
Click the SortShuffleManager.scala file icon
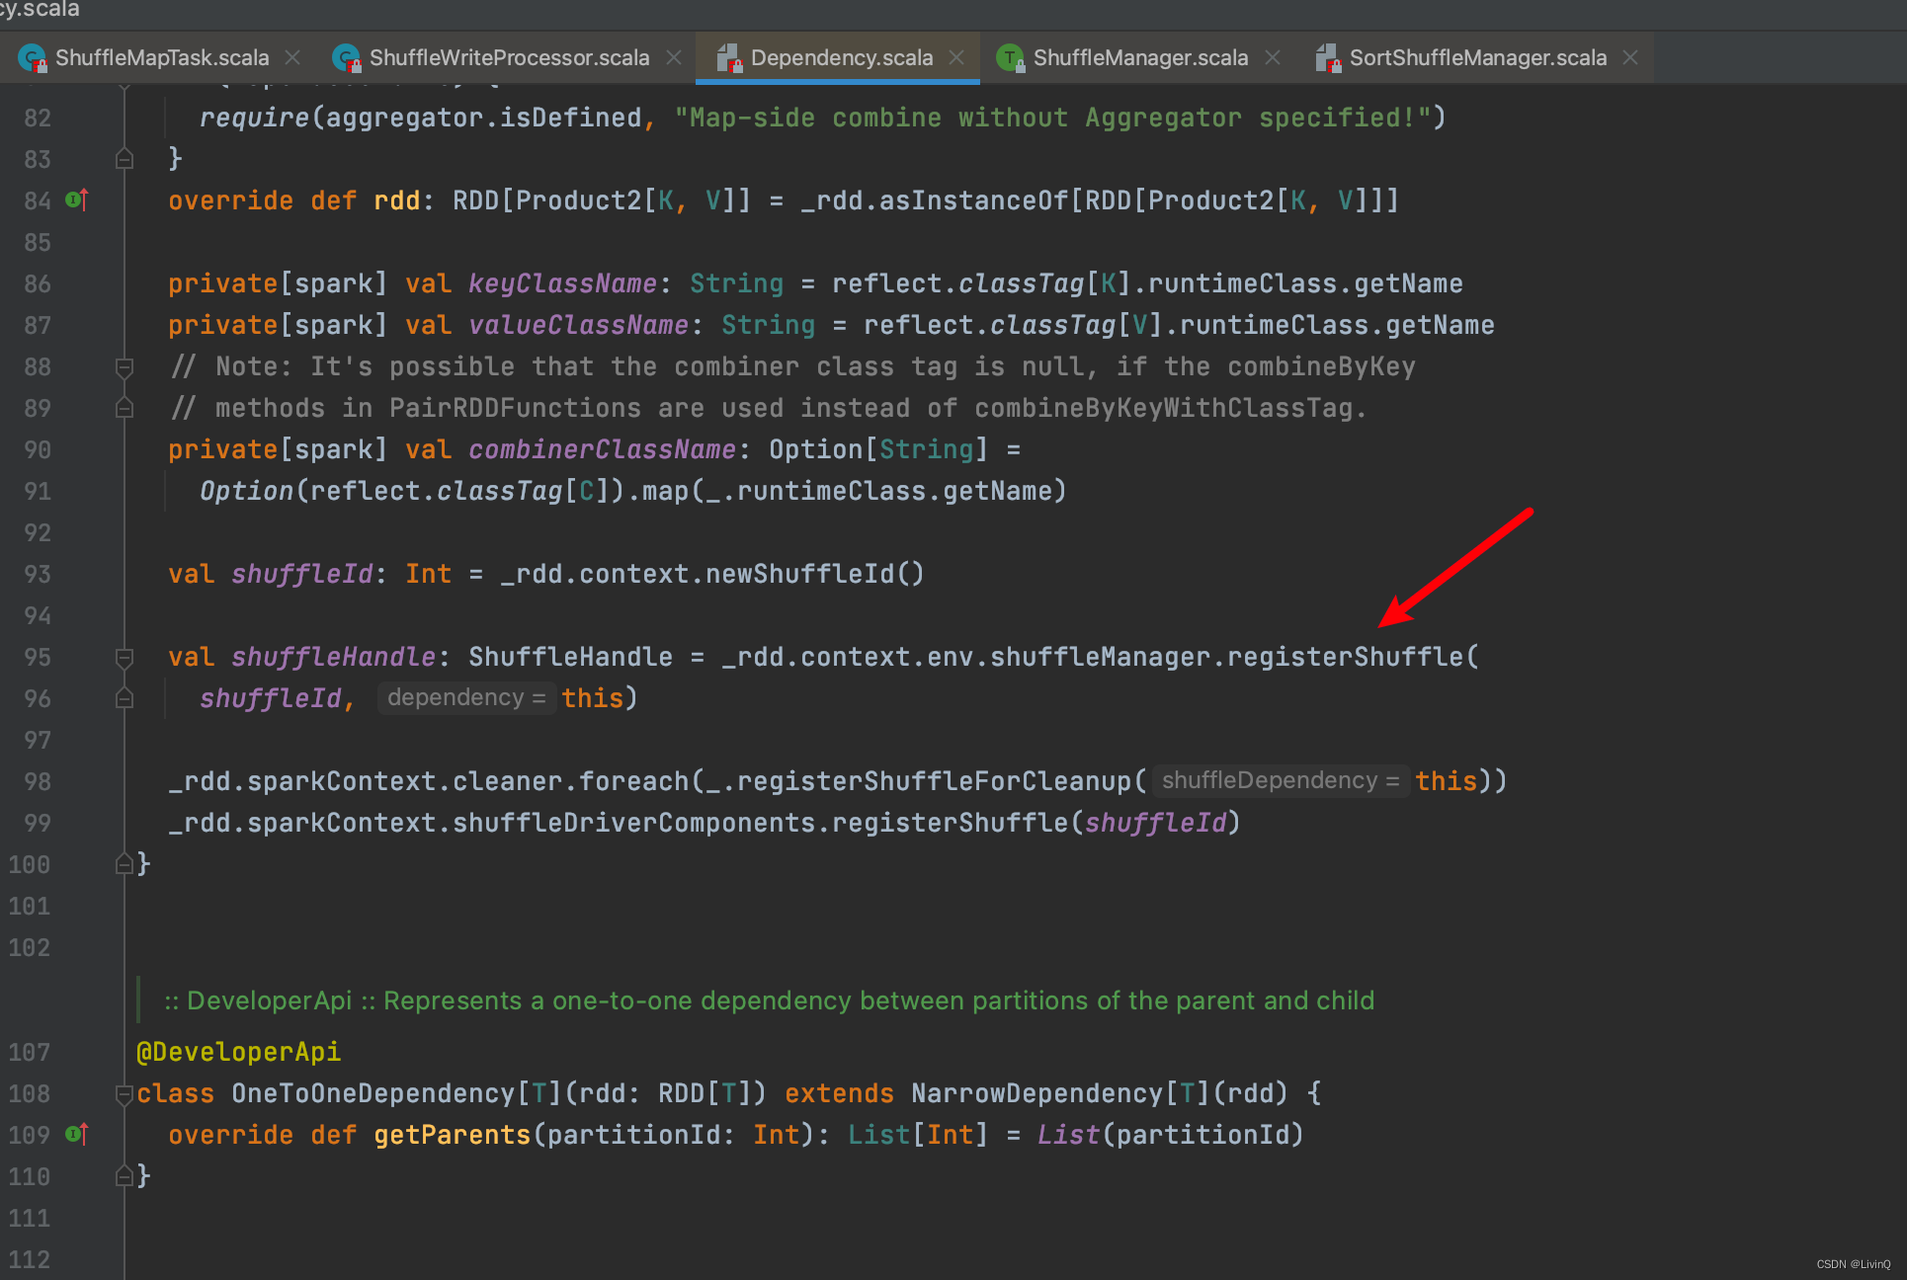pos(1327,58)
